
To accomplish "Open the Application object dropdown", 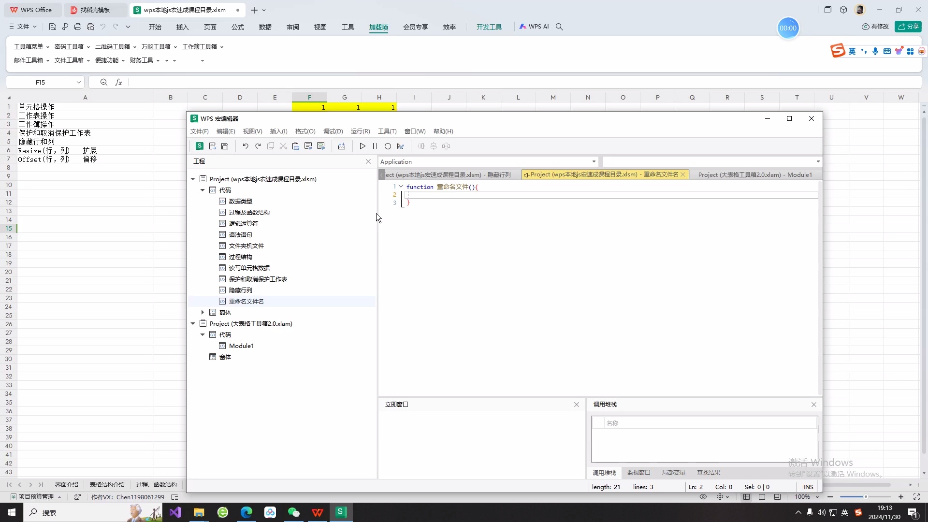I will tap(593, 161).
